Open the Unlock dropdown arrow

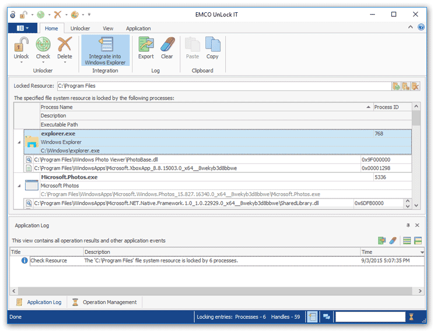[22, 63]
